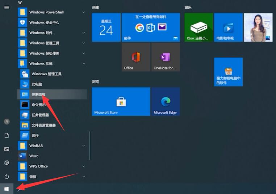The image size is (276, 194).
Task: Expand the Start hamburger menu
Action: tap(7, 7)
